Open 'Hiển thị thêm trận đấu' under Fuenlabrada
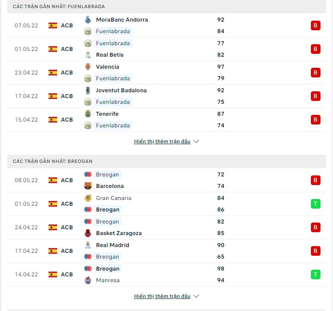 [162, 141]
